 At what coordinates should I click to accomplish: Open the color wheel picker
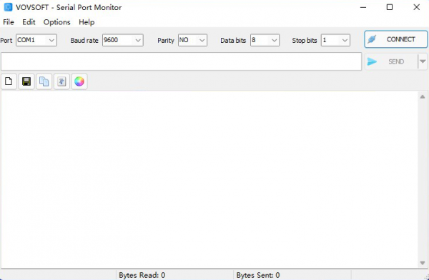(x=79, y=81)
